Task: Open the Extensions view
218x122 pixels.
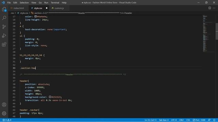Action: pyautogui.click(x=4, y=44)
